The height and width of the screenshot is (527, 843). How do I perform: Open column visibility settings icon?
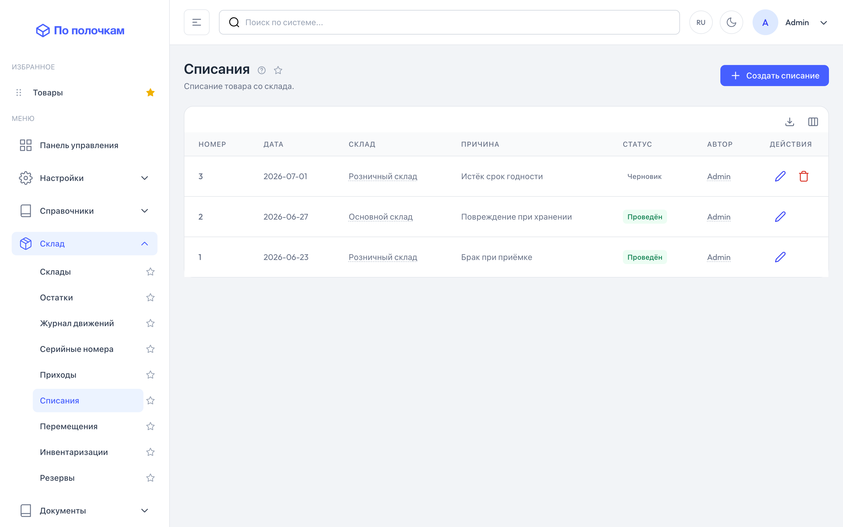[x=813, y=122]
